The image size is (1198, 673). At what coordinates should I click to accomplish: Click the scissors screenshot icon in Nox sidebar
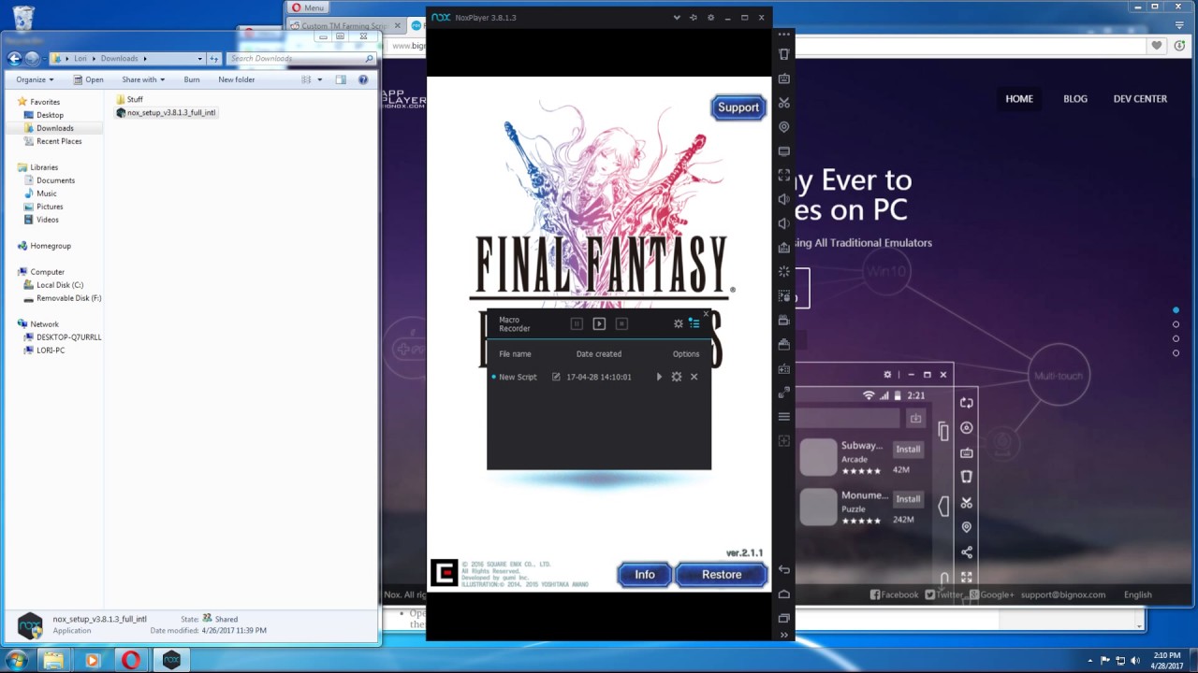pyautogui.click(x=784, y=103)
